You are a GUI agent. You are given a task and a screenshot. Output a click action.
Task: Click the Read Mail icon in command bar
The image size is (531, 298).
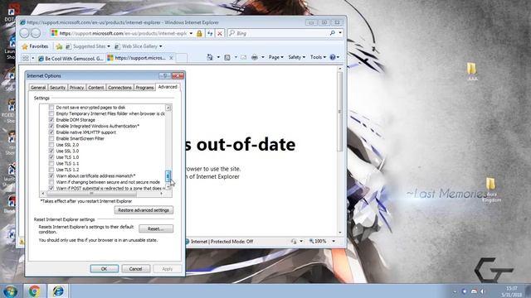[x=243, y=57]
